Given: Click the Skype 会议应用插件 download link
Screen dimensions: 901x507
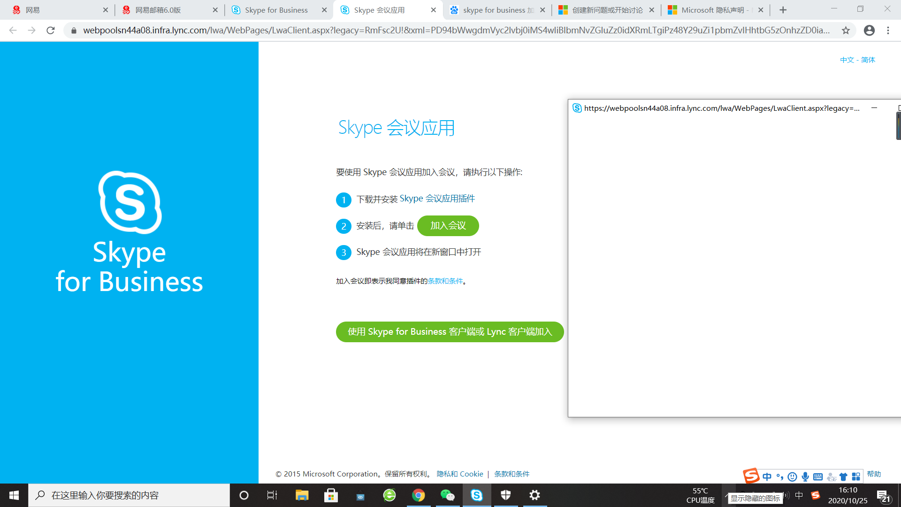Looking at the screenshot, I should point(437,199).
